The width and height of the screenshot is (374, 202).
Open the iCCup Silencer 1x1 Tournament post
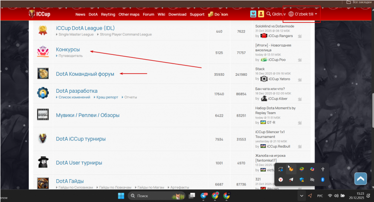[x=270, y=134]
